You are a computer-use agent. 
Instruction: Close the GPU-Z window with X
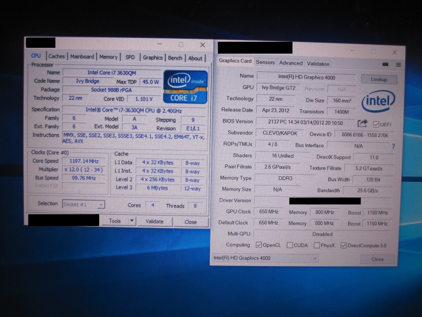[394, 52]
